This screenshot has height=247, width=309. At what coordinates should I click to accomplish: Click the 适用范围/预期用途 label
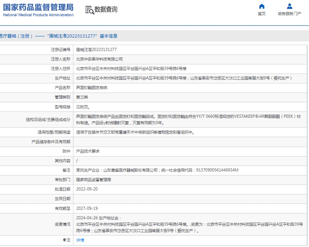(x=54, y=132)
